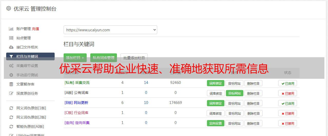Image resolution: width=328 pixels, height=136 pixels.
Task: Click 词库绑定 in the 公有词库 row
Action: (x=216, y=93)
